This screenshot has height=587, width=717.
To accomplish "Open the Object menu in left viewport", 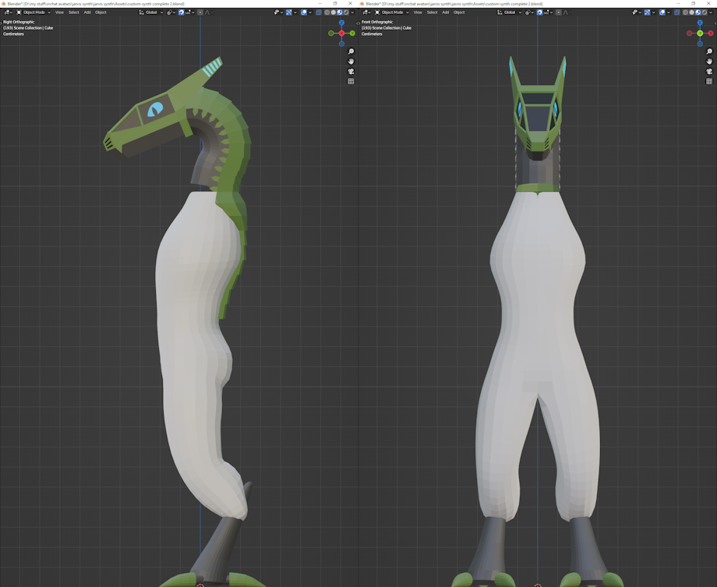I will pos(101,12).
